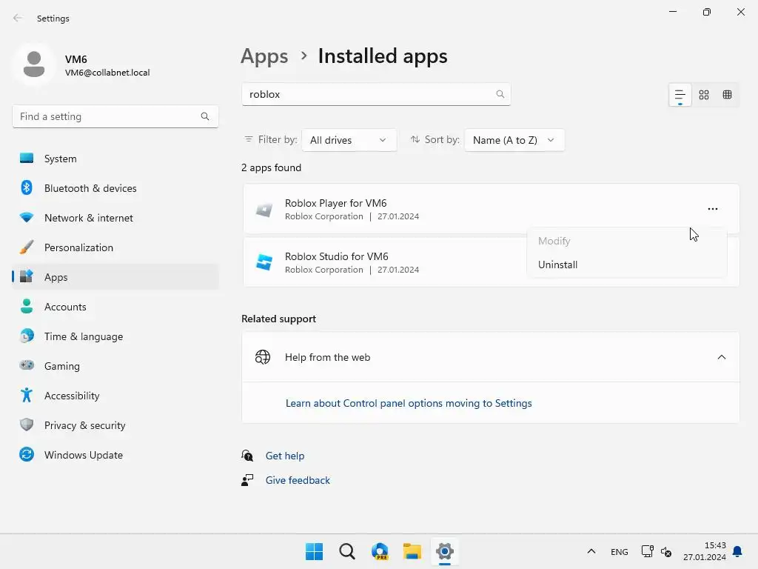This screenshot has height=569, width=758.
Task: Click search magnifier in apps search box
Action: (x=500, y=94)
